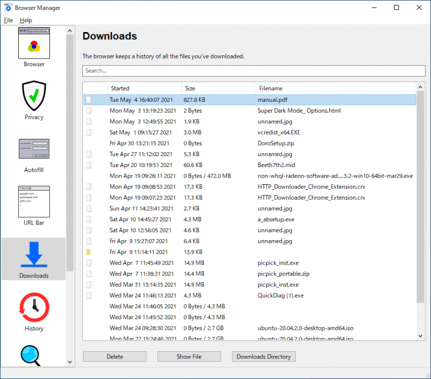
Task: Open the Help menu
Action: coord(26,20)
